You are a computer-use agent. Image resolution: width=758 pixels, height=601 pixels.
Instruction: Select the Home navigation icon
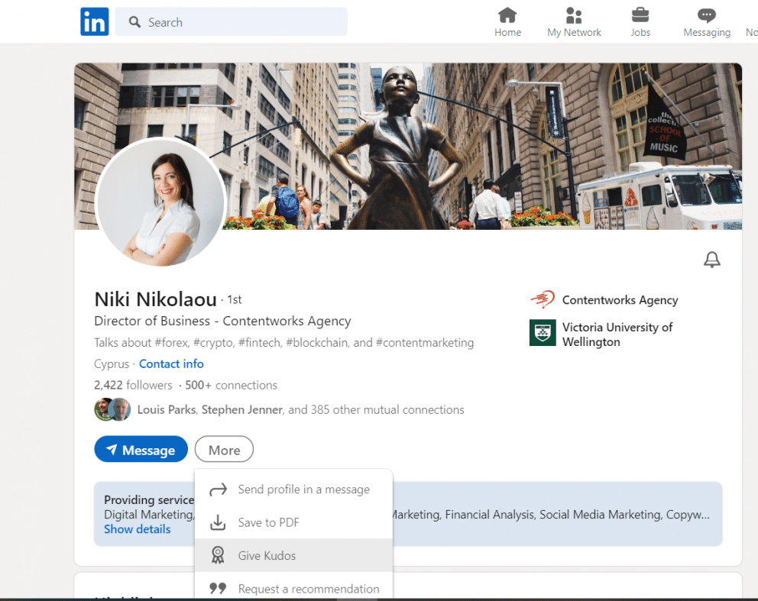point(507,15)
